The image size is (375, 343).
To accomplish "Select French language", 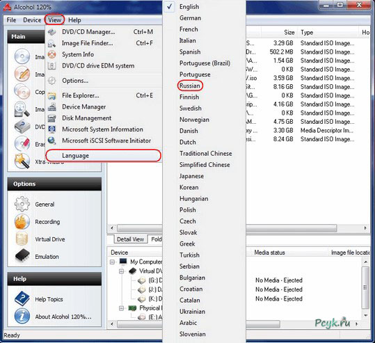I will [189, 29].
